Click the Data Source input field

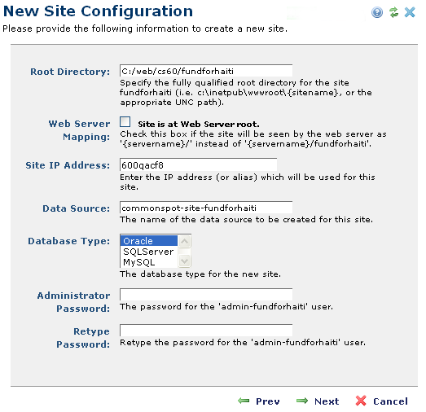pos(206,208)
